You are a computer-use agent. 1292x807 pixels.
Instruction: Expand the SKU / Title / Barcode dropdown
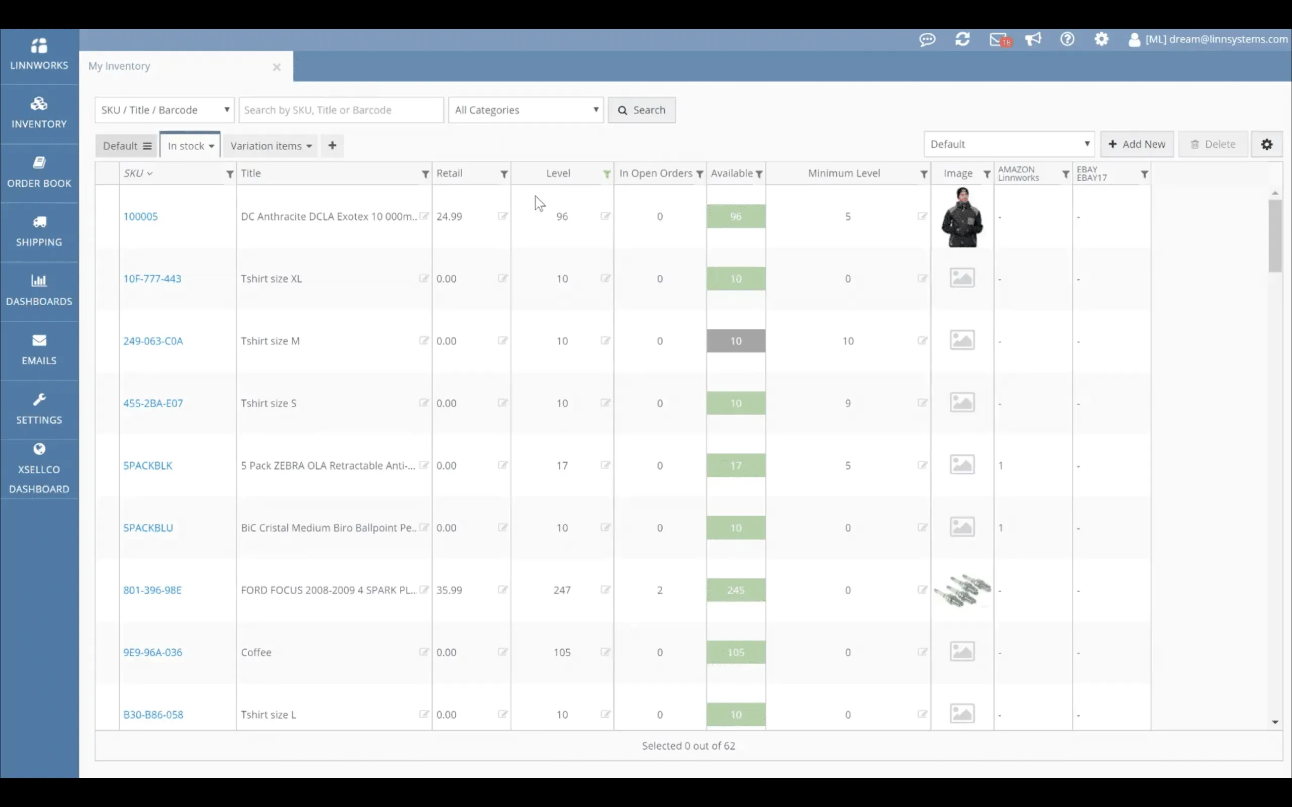(165, 110)
